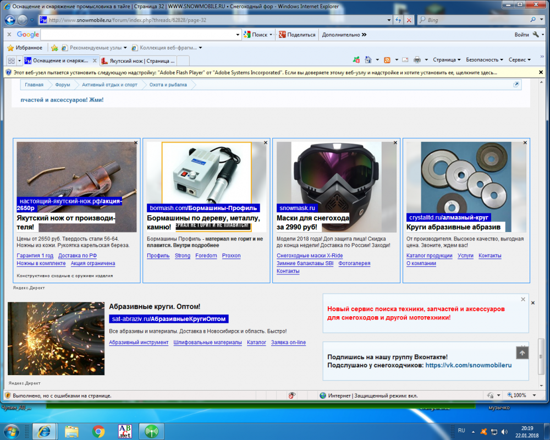
Task: Open the Избранное favorites menu
Action: coord(25,48)
